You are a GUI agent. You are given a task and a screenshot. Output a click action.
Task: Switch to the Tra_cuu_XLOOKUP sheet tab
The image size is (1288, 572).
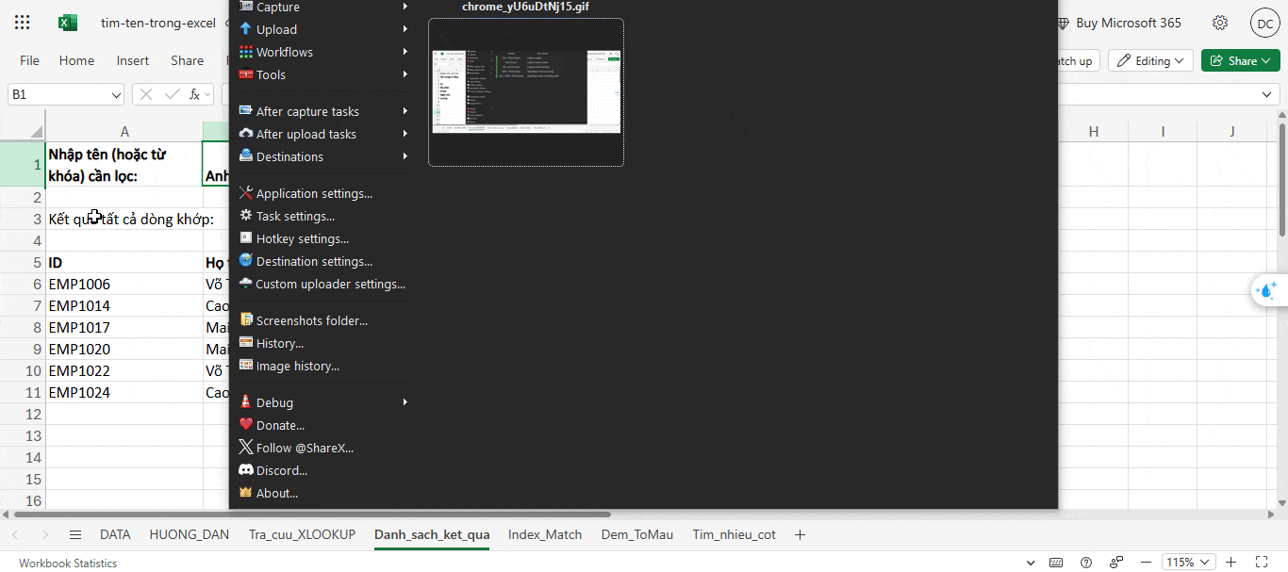(303, 534)
